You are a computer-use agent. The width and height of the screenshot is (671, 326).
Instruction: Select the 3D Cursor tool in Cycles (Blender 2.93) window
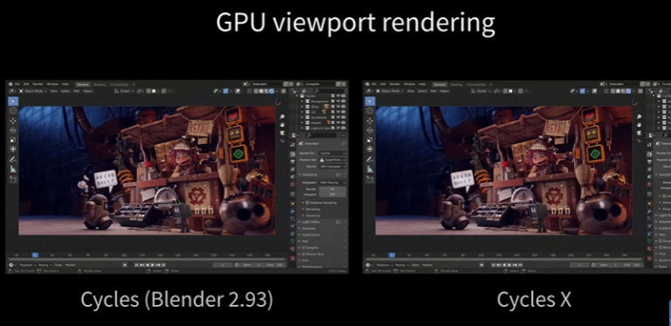tap(13, 110)
